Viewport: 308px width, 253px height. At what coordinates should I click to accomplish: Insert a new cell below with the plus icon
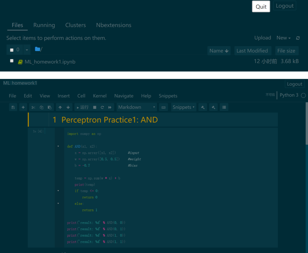(23, 107)
